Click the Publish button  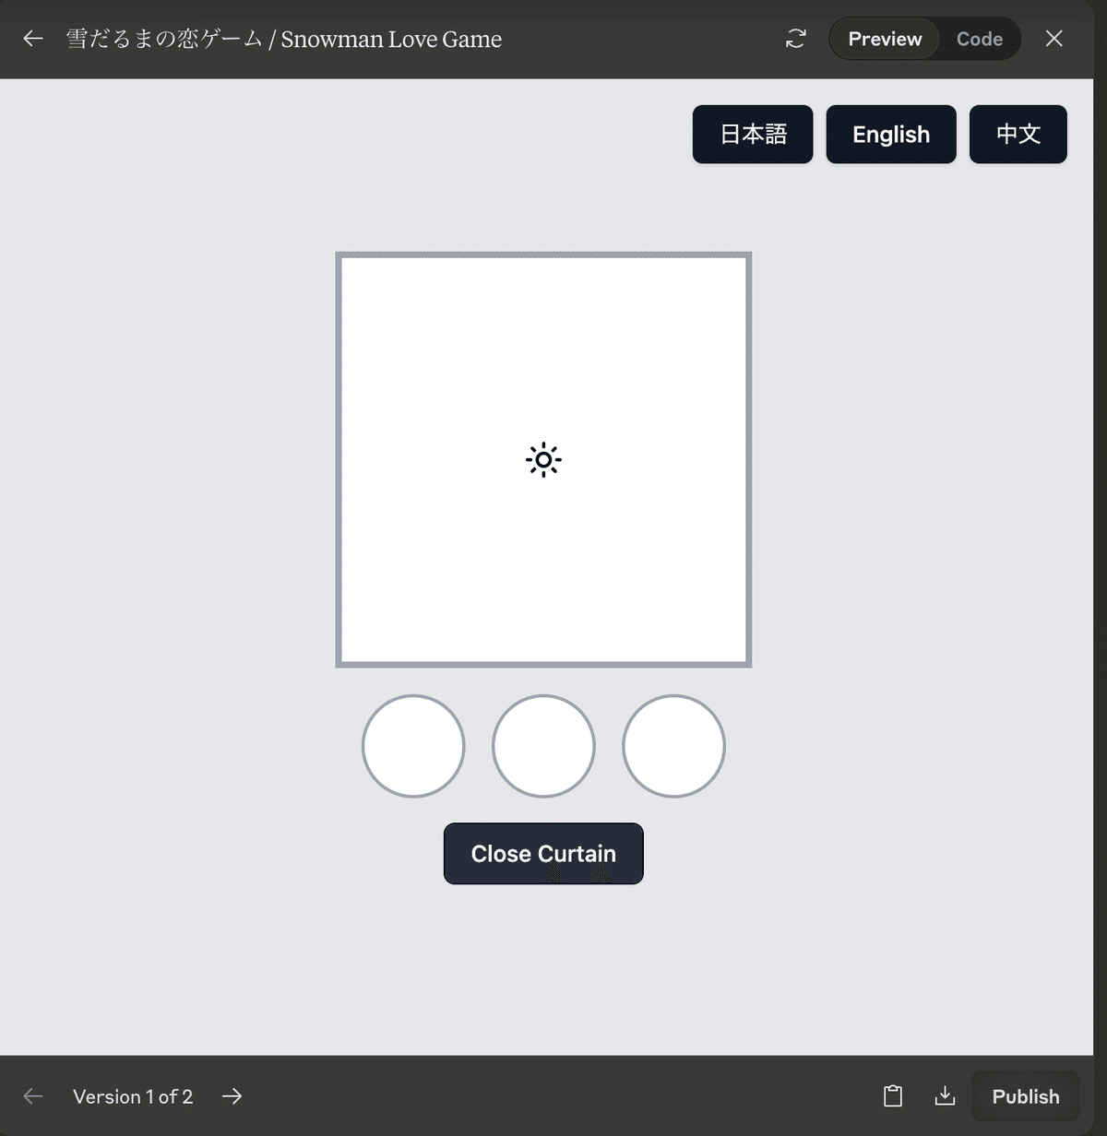1026,1096
